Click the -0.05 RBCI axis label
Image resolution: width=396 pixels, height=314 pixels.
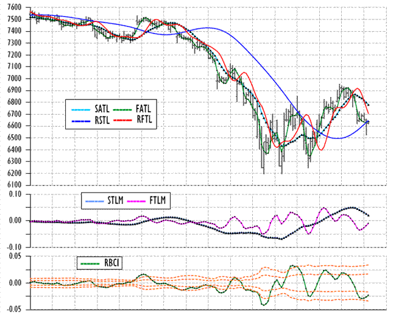pyautogui.click(x=14, y=309)
